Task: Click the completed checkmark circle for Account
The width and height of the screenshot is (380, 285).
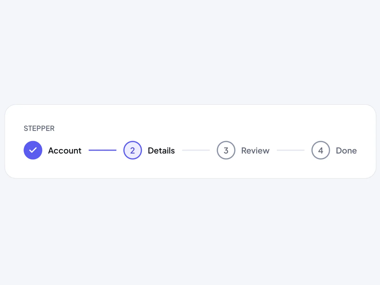Action: pos(33,150)
